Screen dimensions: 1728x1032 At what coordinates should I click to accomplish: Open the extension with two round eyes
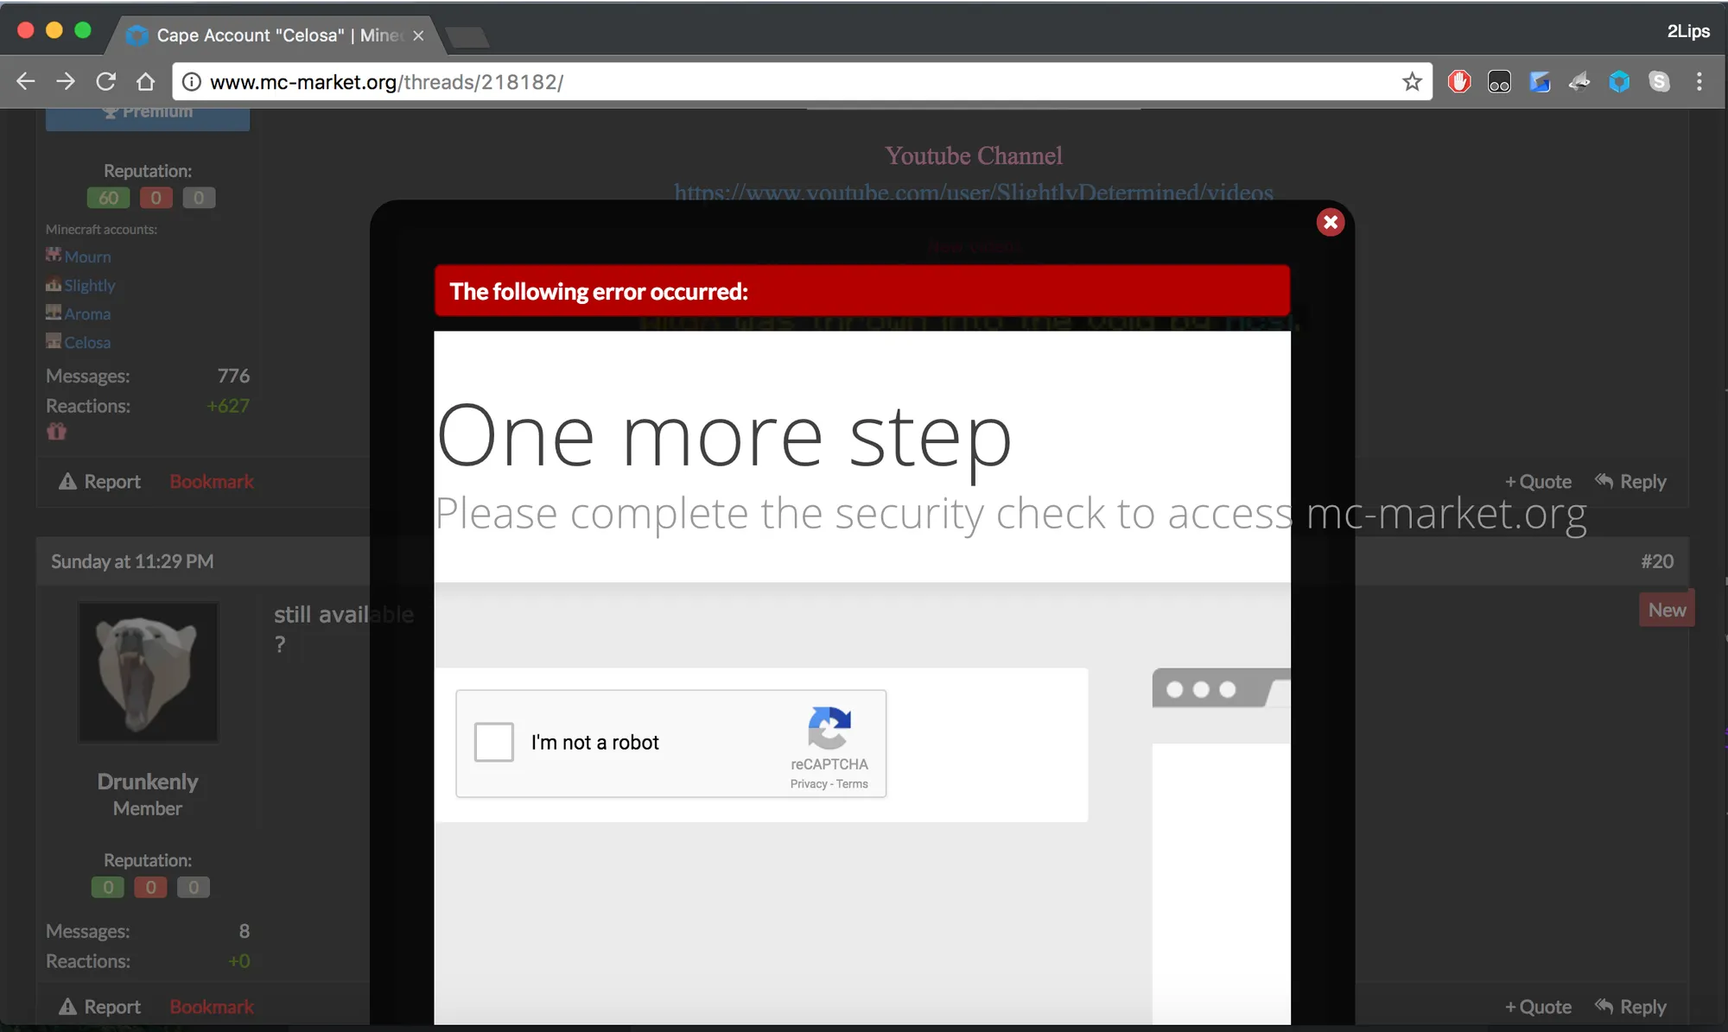(x=1499, y=82)
